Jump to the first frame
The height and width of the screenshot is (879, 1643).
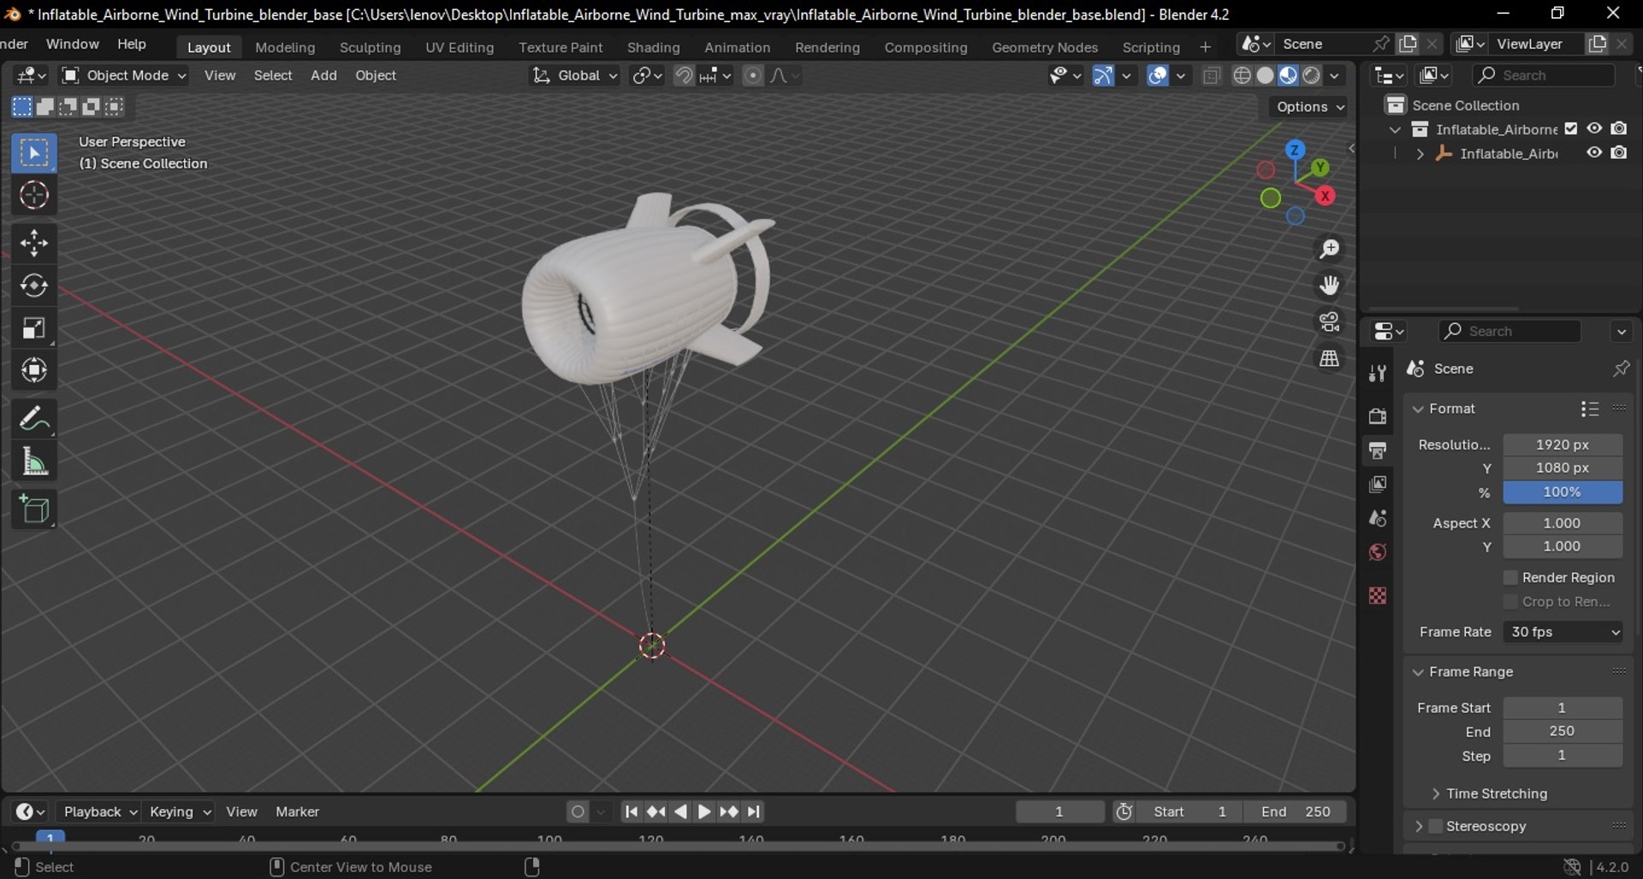(x=631, y=811)
